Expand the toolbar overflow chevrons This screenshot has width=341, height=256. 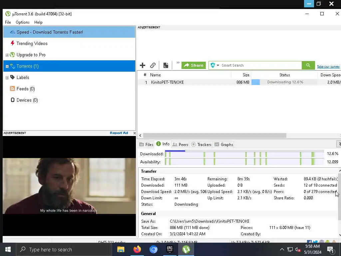click(178, 63)
